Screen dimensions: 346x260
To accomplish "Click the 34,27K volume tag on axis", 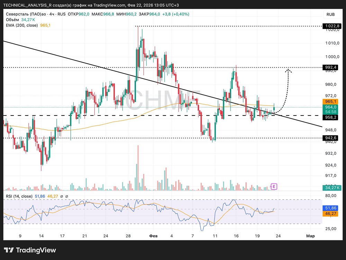I will [x=332, y=188].
